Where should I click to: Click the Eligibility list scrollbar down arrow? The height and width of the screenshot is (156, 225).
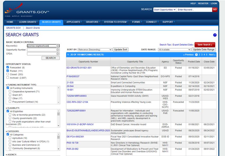pyautogui.click(x=58, y=126)
